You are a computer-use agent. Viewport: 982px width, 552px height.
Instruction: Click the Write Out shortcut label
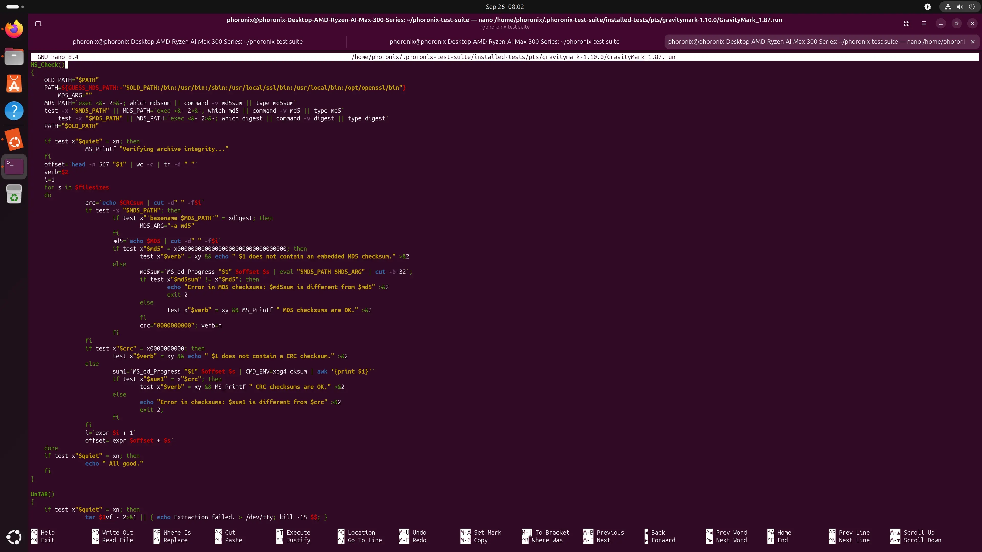(117, 532)
